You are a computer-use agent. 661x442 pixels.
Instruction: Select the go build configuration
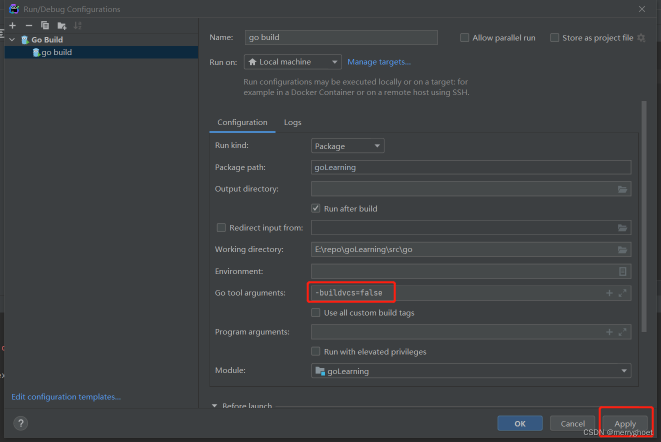tap(55, 51)
